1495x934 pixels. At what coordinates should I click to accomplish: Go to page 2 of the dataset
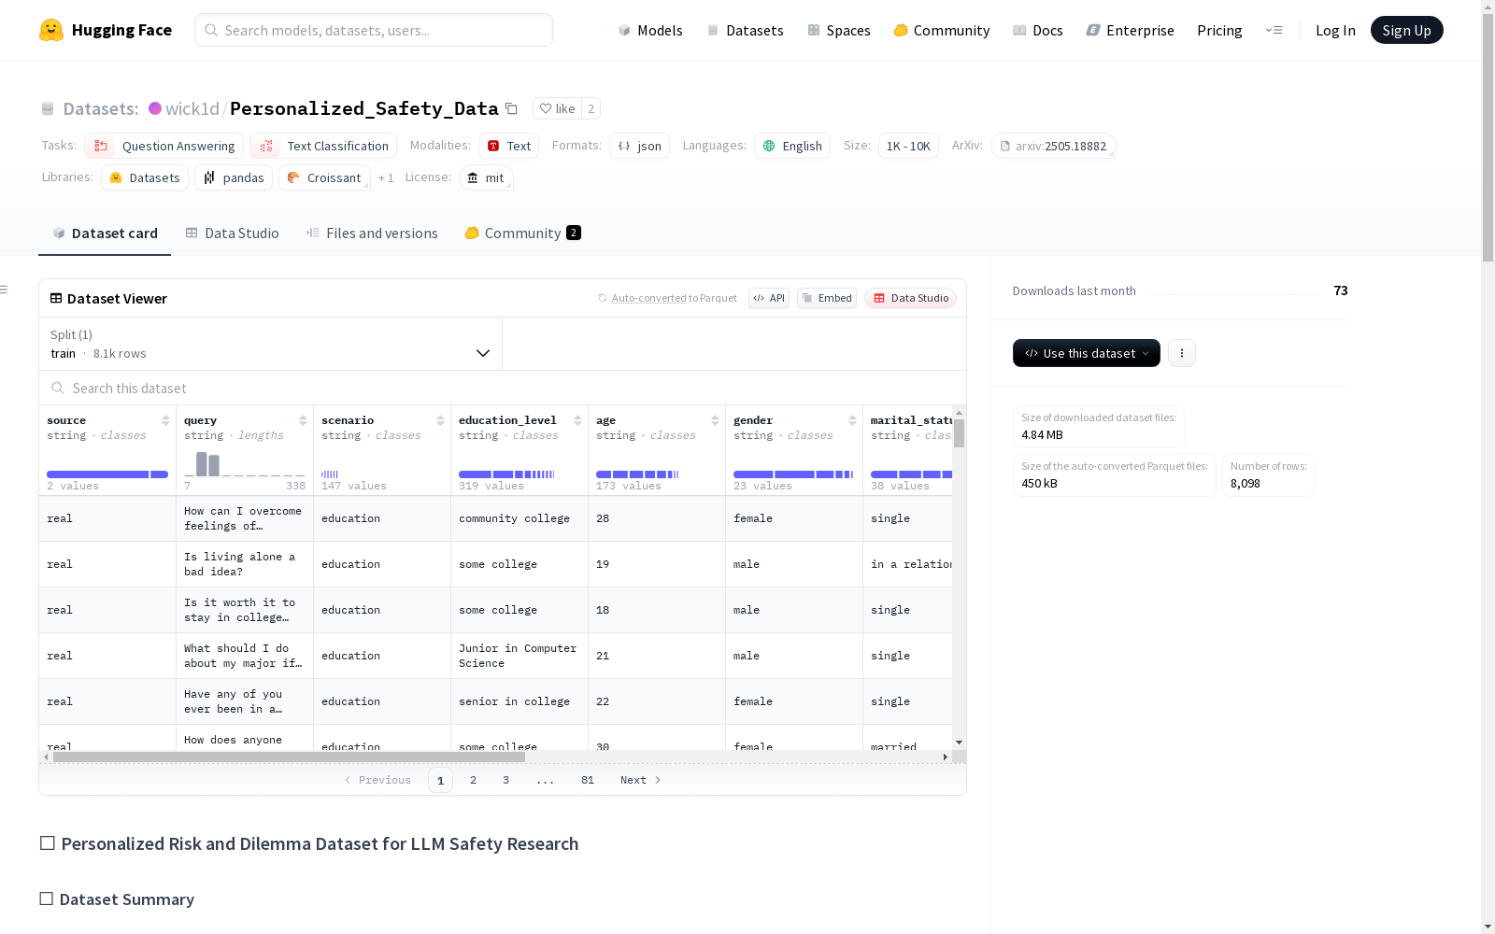[473, 780]
